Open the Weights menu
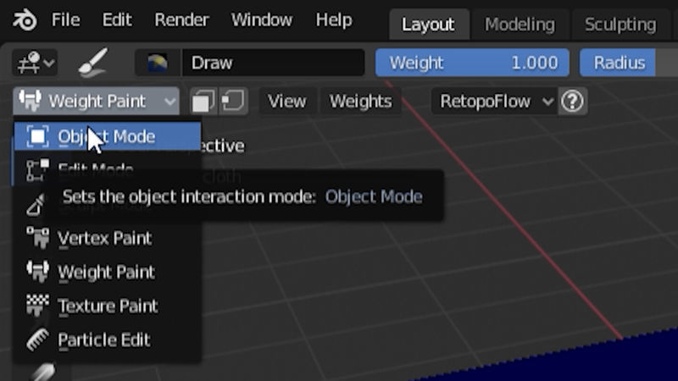 tap(361, 101)
